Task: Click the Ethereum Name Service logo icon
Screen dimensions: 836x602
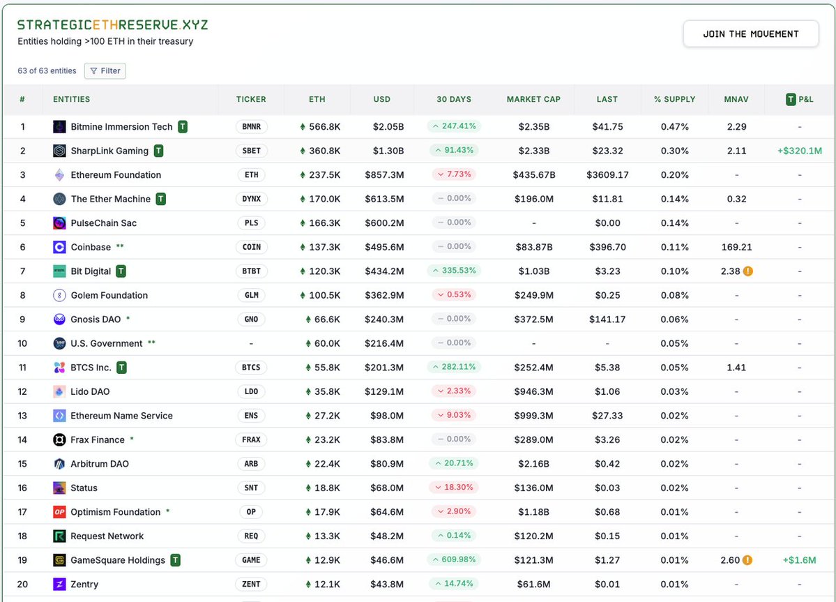Action: point(59,415)
